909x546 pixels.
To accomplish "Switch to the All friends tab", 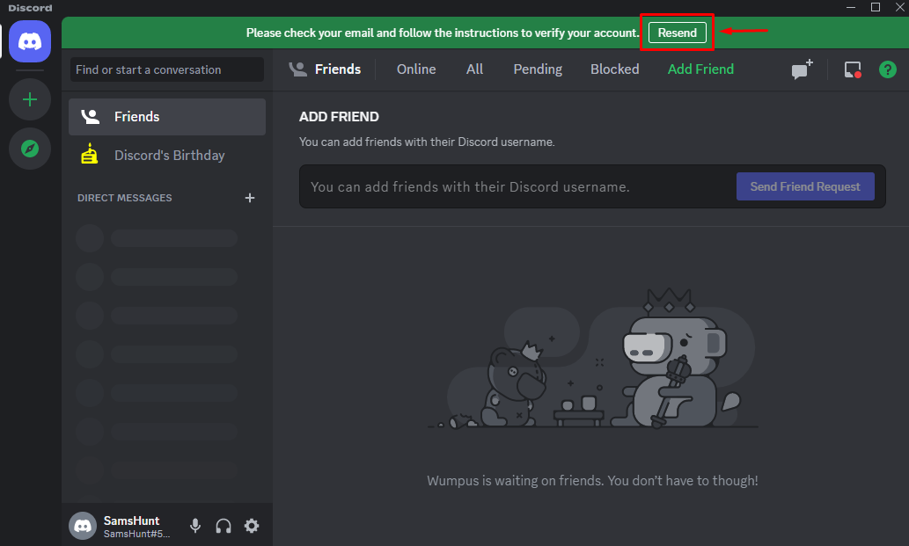I will [475, 69].
